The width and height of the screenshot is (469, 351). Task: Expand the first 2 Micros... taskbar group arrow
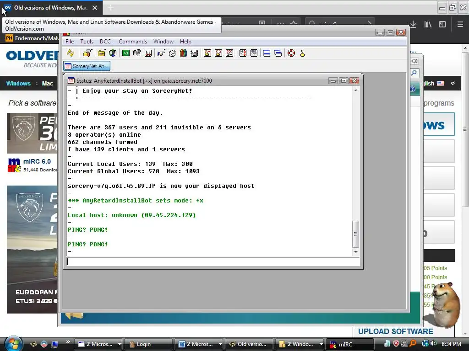point(120,344)
